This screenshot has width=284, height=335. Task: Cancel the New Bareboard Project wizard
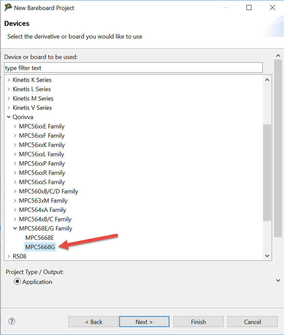(x=252, y=322)
